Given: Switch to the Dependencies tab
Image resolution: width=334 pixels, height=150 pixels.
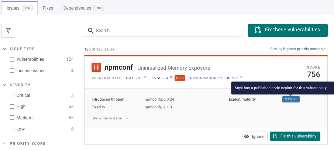Looking at the screenshot, I should click(x=84, y=8).
